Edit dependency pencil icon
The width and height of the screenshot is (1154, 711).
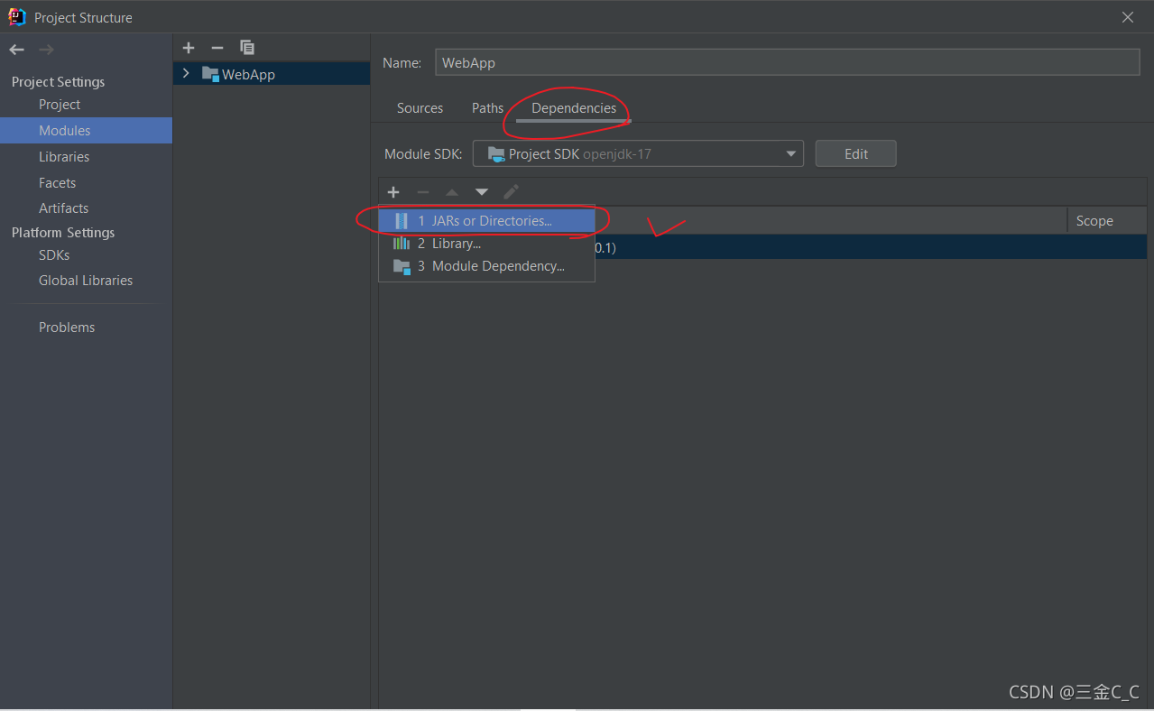click(511, 192)
